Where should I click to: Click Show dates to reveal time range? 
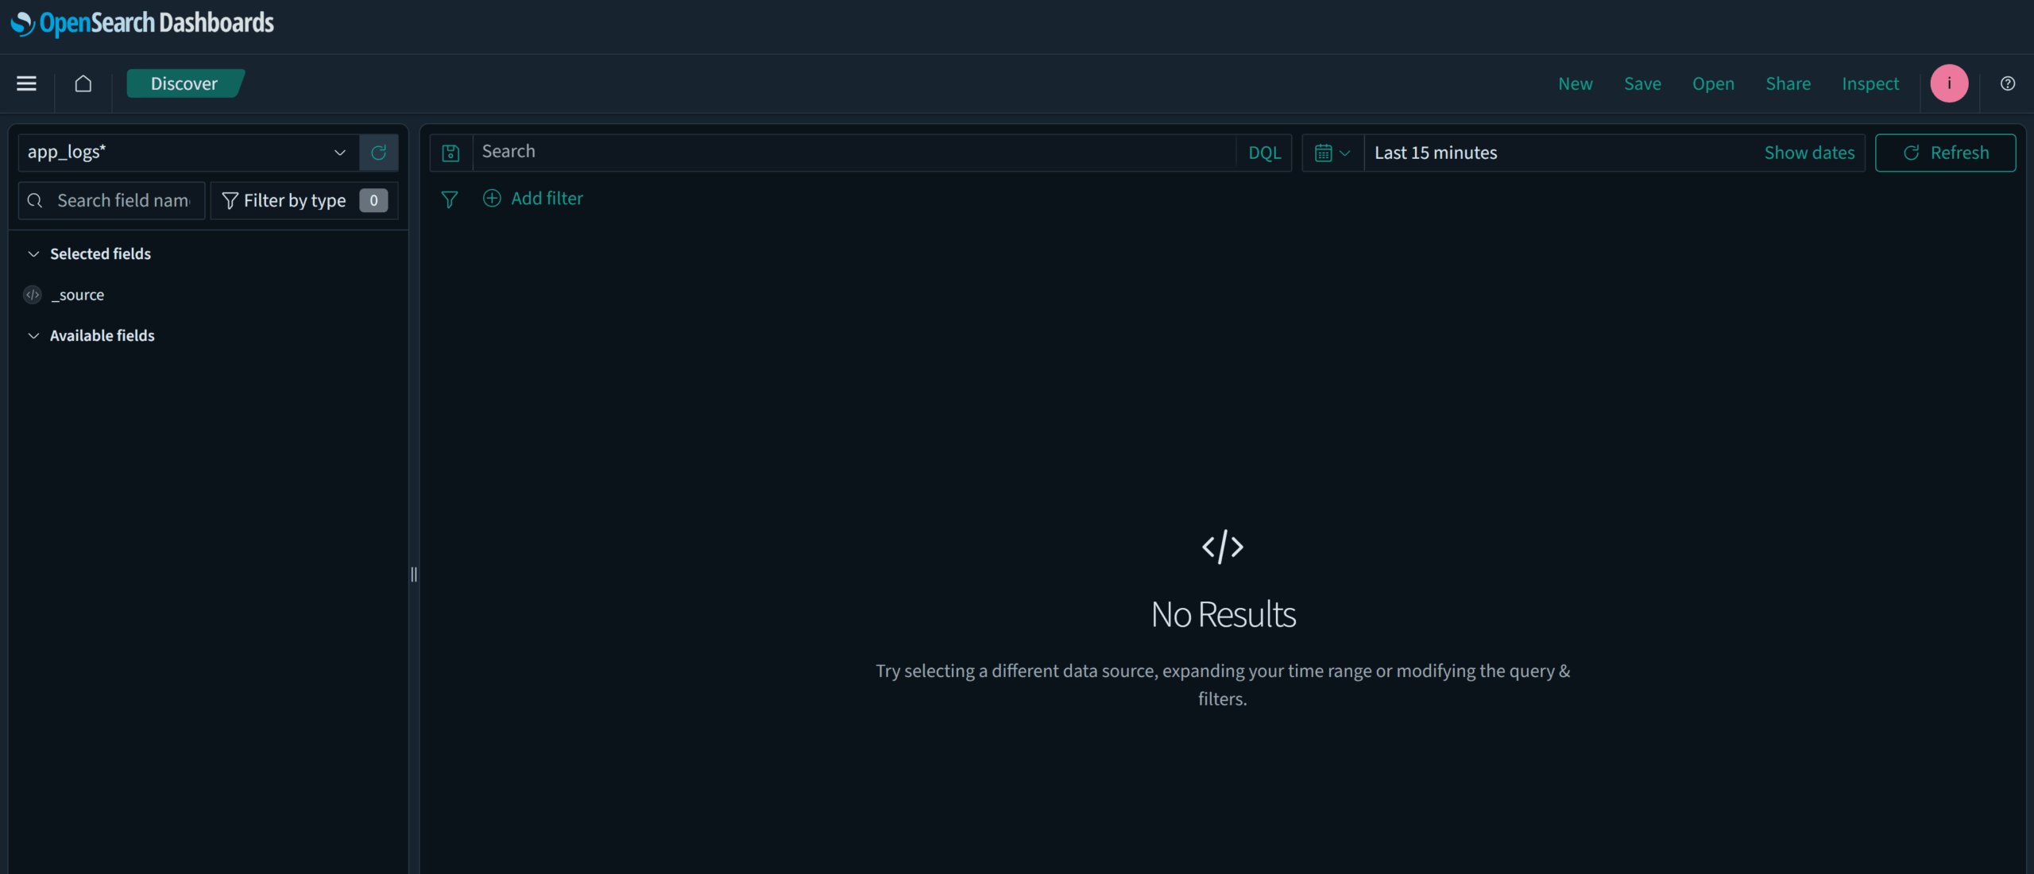click(x=1809, y=153)
